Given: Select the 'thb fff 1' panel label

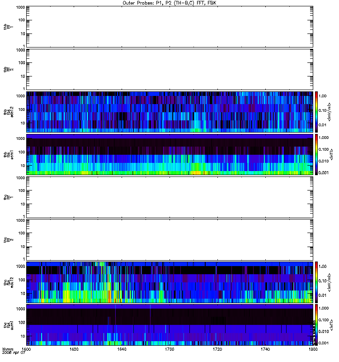Looking at the screenshot, I should (x=8, y=27).
